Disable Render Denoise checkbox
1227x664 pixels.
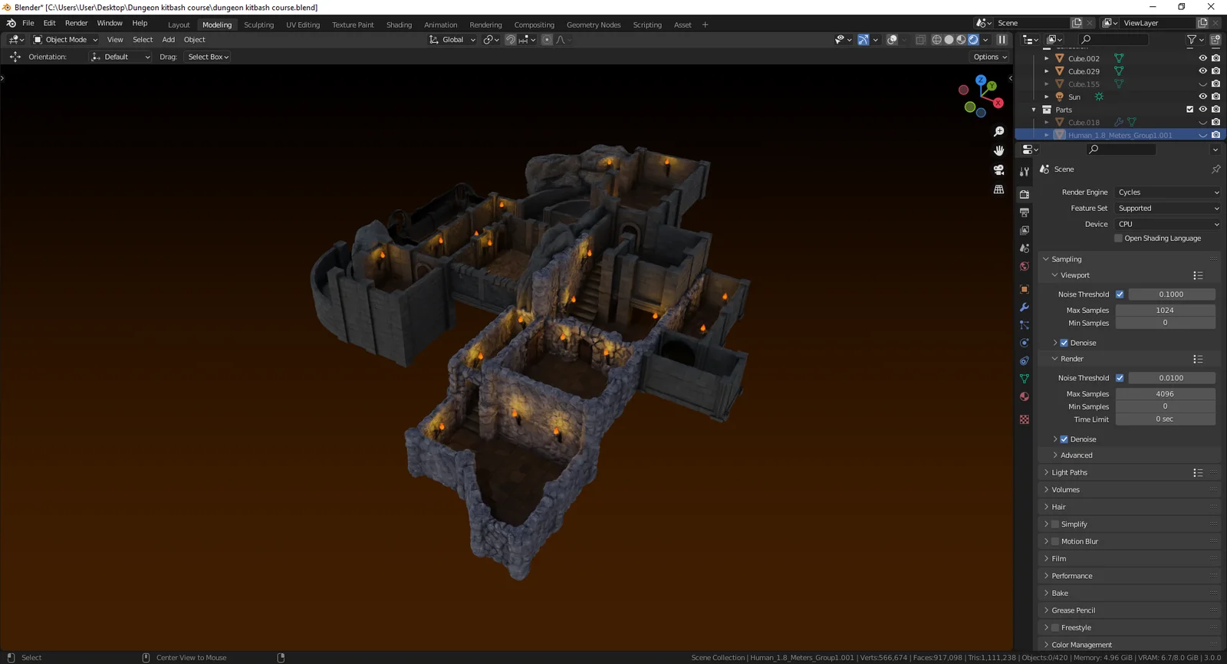pos(1064,439)
